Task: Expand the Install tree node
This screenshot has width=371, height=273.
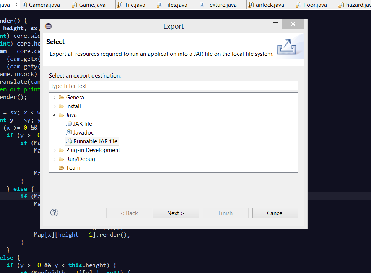Action: 54,106
